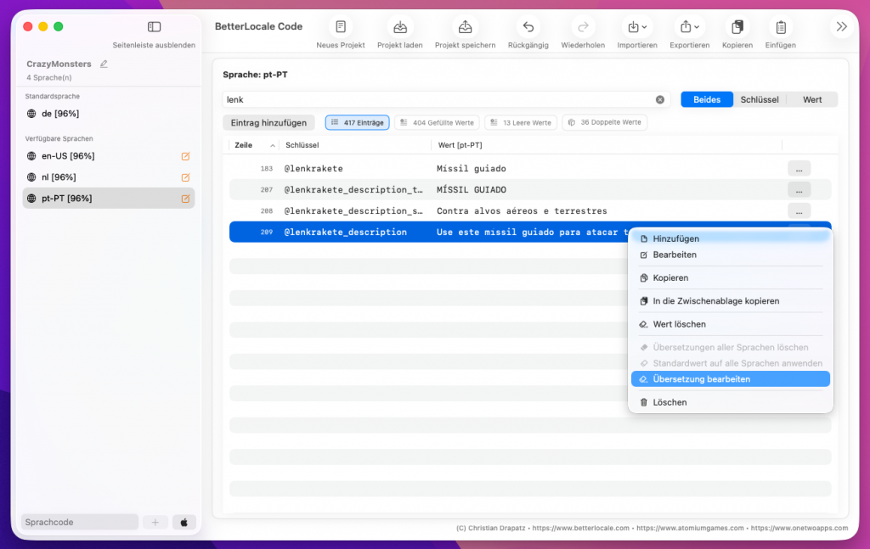870x549 pixels.
Task: Open the Exportieren dropdown menu
Action: 689,27
